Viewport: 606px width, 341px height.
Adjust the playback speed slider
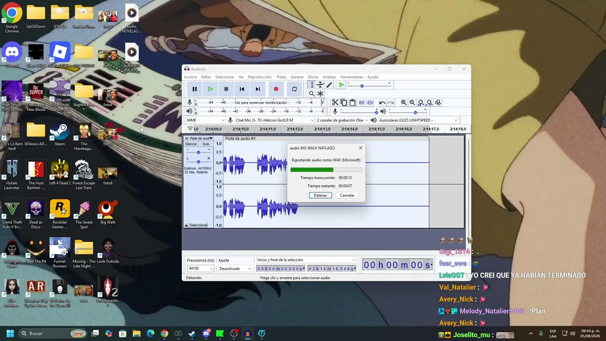click(369, 85)
